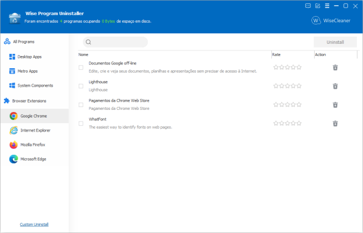Image resolution: width=363 pixels, height=233 pixels.
Task: Click the Microsoft Edge browser icon
Action: pyautogui.click(x=14, y=159)
